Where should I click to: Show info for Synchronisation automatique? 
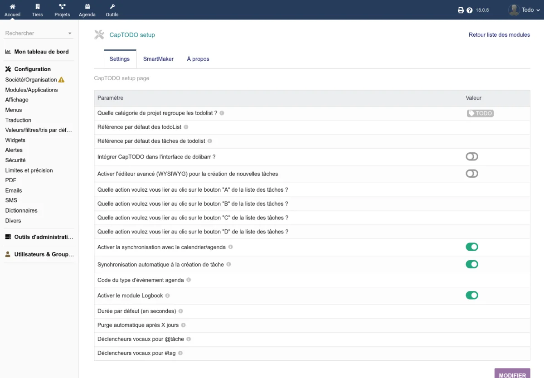tap(228, 264)
